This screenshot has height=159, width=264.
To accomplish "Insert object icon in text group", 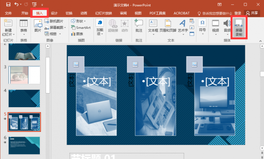I will (192, 34).
